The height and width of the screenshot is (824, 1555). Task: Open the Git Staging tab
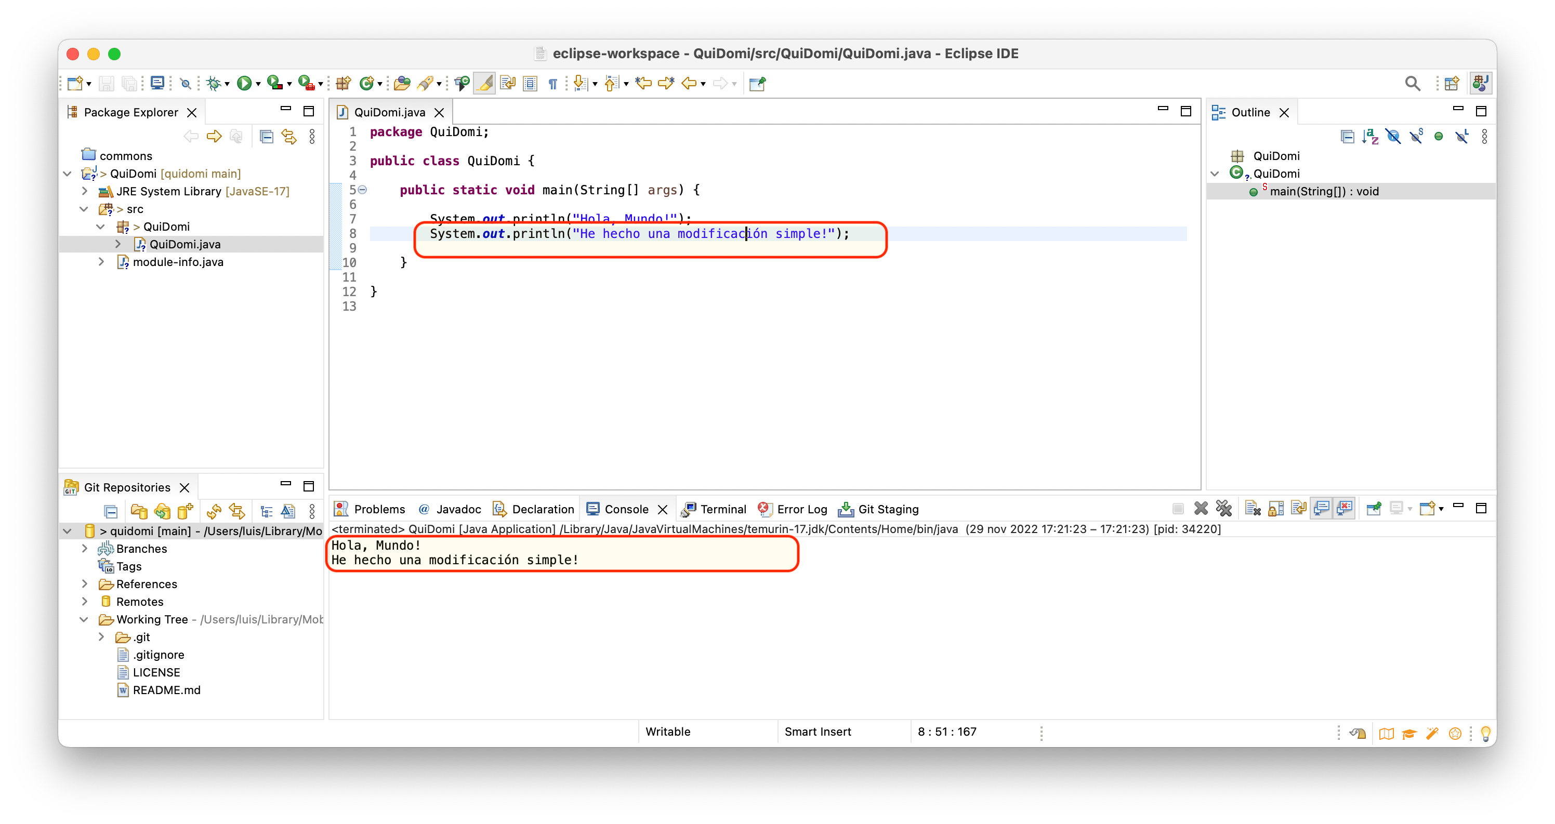(x=878, y=509)
